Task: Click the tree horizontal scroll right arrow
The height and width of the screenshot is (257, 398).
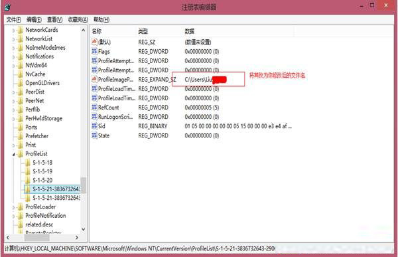Action: pos(77,238)
